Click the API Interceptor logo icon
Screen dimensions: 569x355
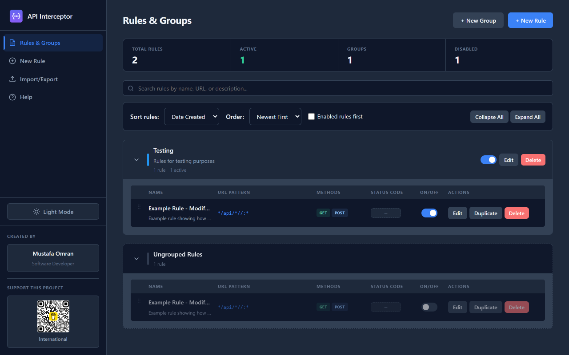click(16, 16)
